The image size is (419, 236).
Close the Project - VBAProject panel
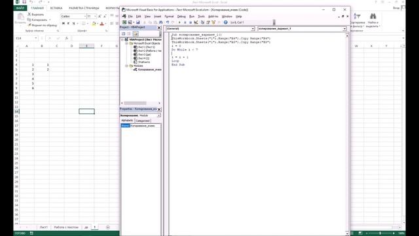(159, 28)
